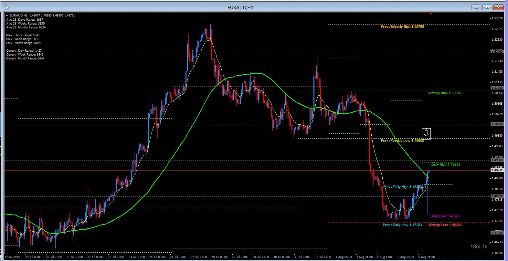Click the EURAUD,H1 title bar text
The height and width of the screenshot is (261, 508).
240,7
